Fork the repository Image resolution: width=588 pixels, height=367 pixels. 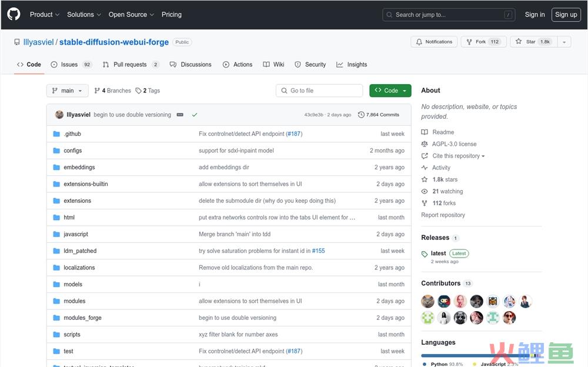(x=484, y=42)
